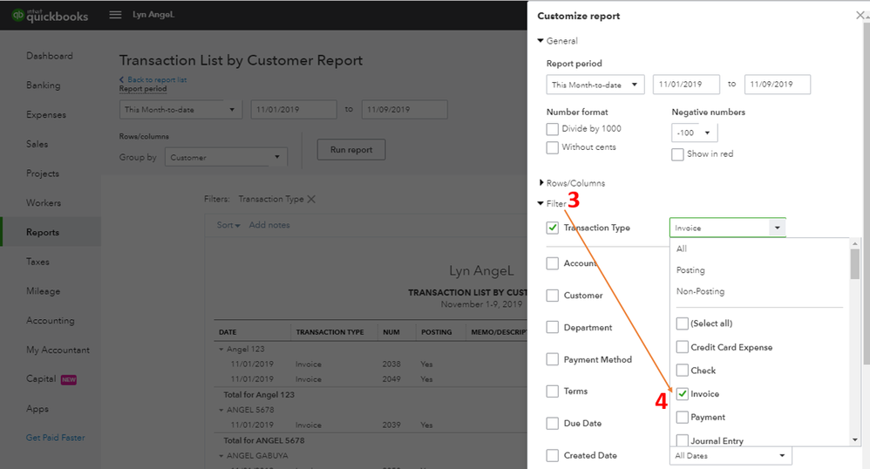Open the Sales section
Screen dimensions: 870x469
click(x=37, y=145)
